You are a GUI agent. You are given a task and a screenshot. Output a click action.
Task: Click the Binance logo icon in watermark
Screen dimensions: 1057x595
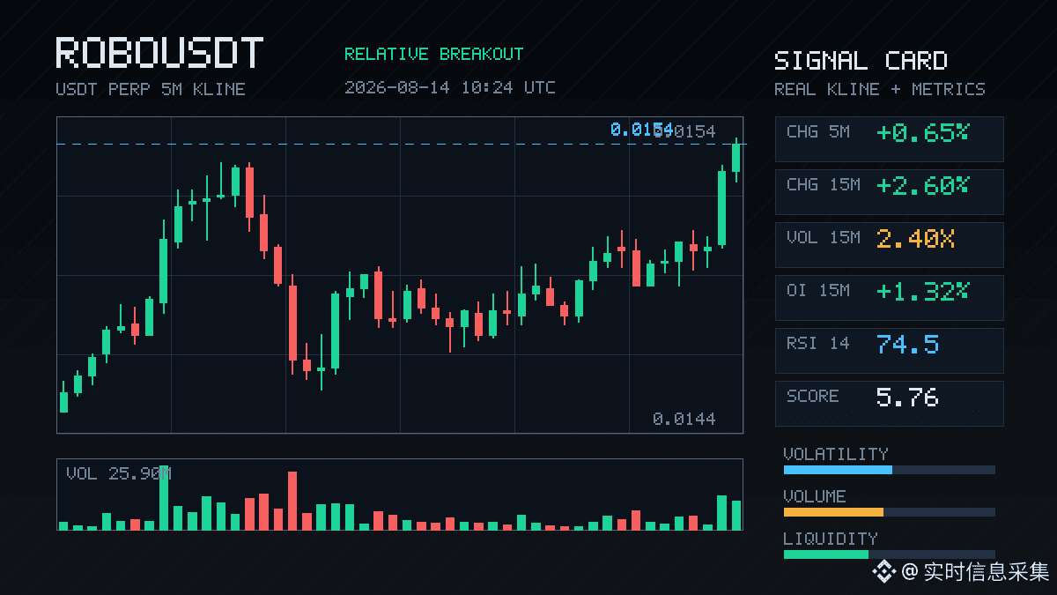883,572
